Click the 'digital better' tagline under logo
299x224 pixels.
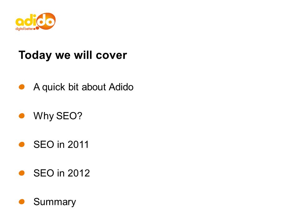pos(24,29)
